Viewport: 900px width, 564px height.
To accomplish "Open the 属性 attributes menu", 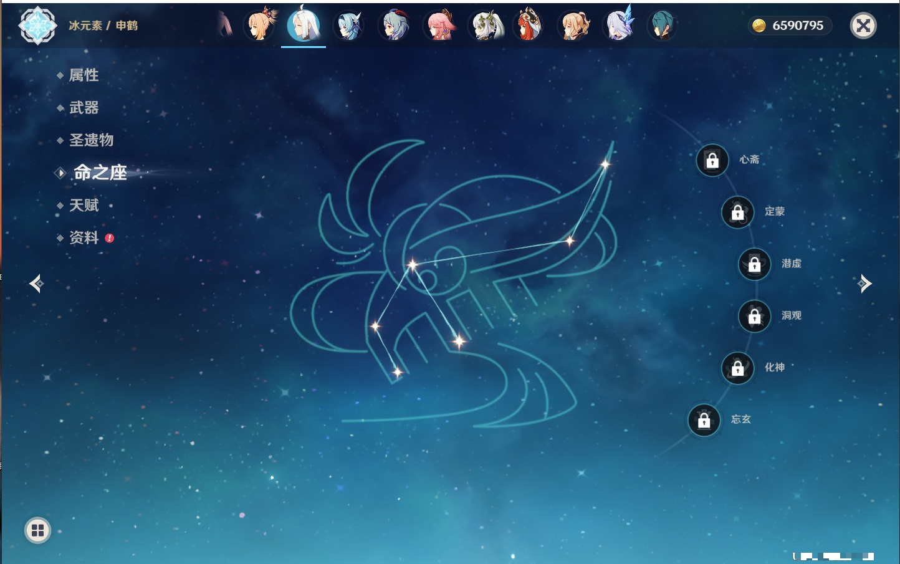I will coord(84,75).
